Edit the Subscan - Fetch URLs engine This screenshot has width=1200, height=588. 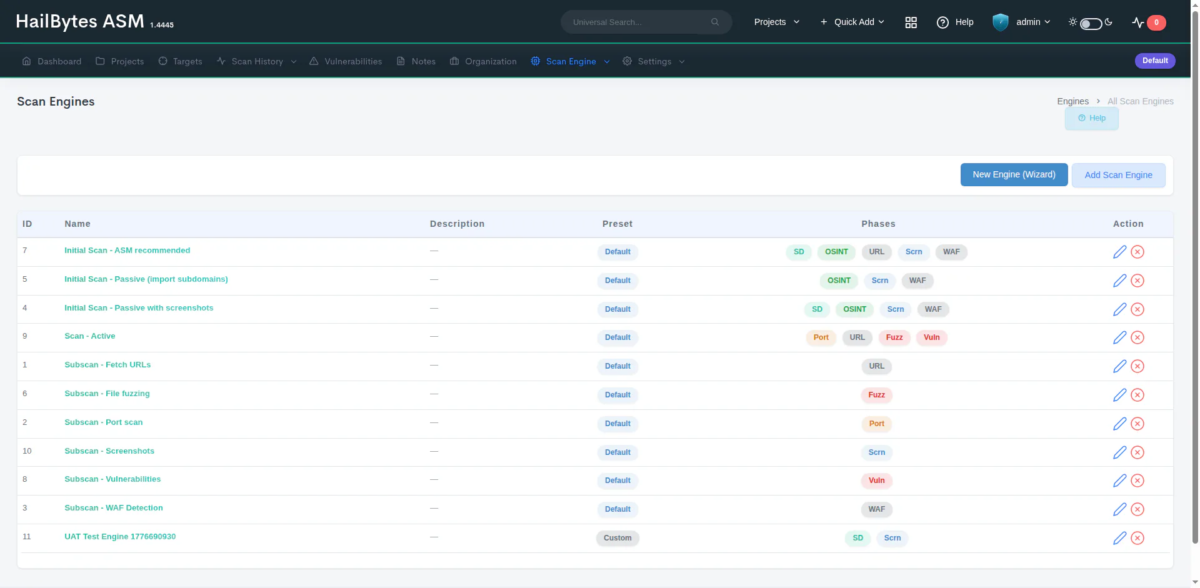(x=1119, y=366)
